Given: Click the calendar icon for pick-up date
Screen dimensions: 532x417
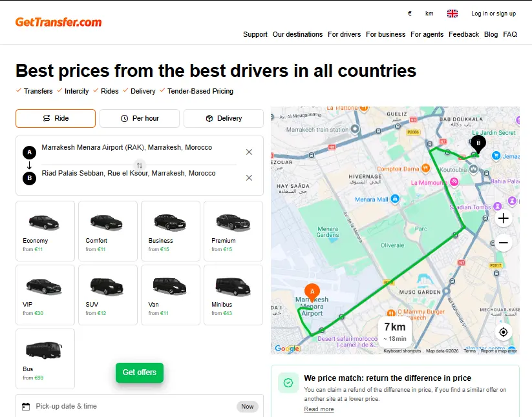Looking at the screenshot, I should click(26, 406).
